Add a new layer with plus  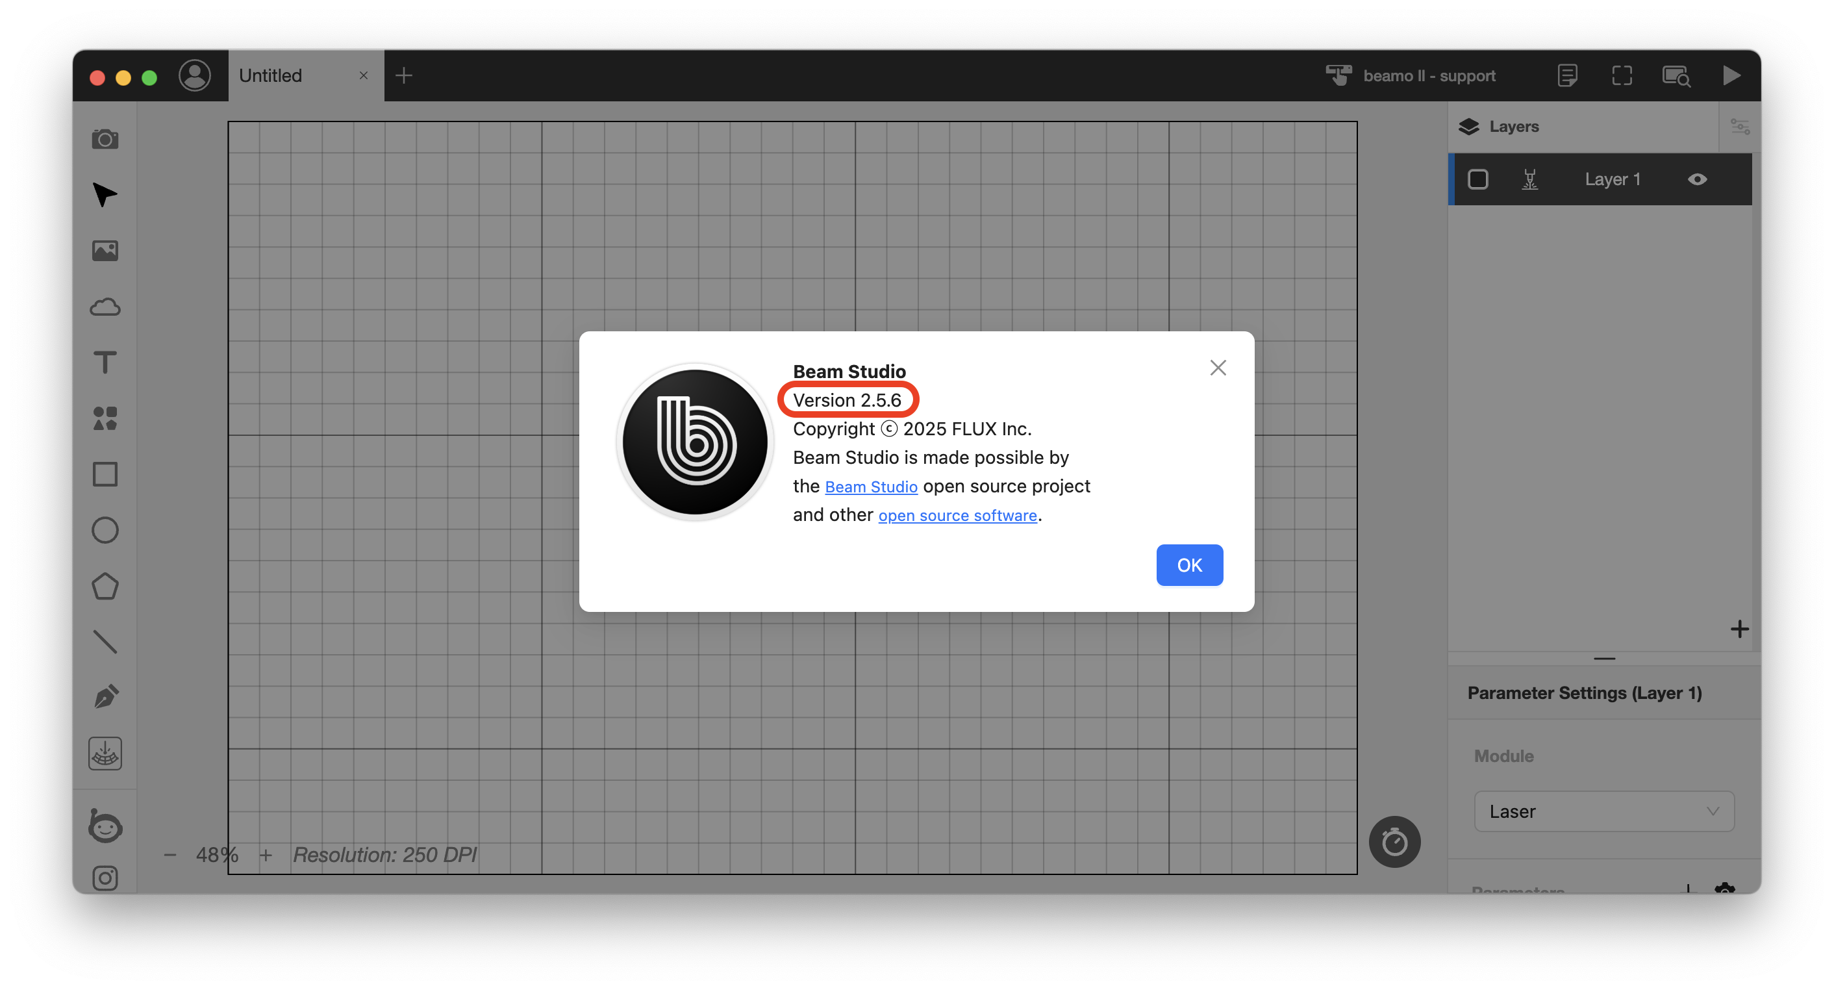tap(1739, 629)
